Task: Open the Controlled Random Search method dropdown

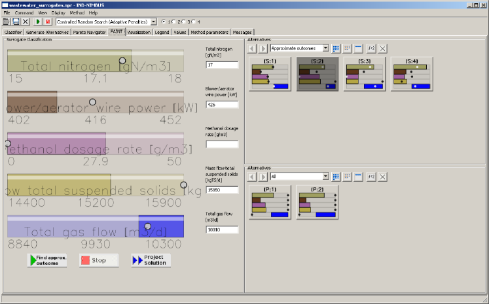Action: click(x=154, y=22)
